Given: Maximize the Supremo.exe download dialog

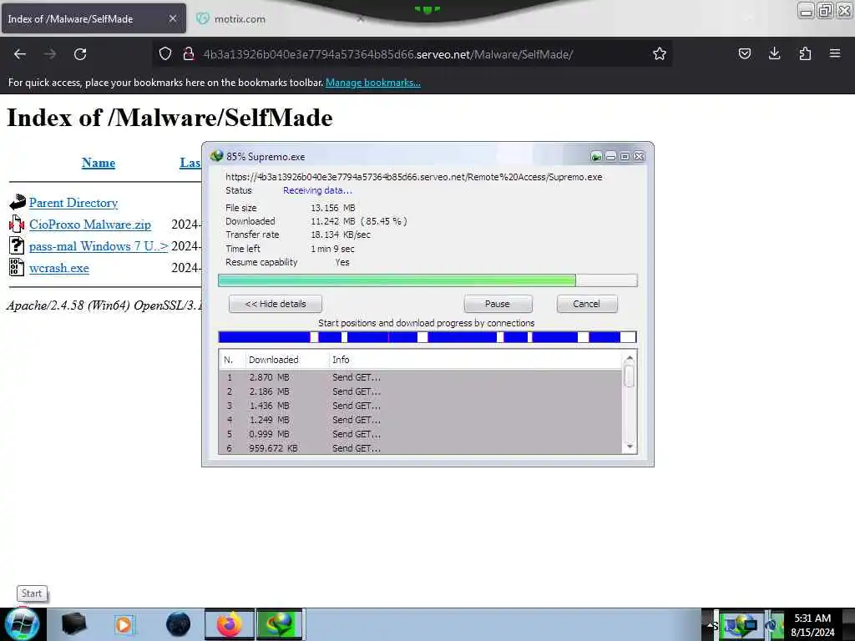Looking at the screenshot, I should coord(625,157).
